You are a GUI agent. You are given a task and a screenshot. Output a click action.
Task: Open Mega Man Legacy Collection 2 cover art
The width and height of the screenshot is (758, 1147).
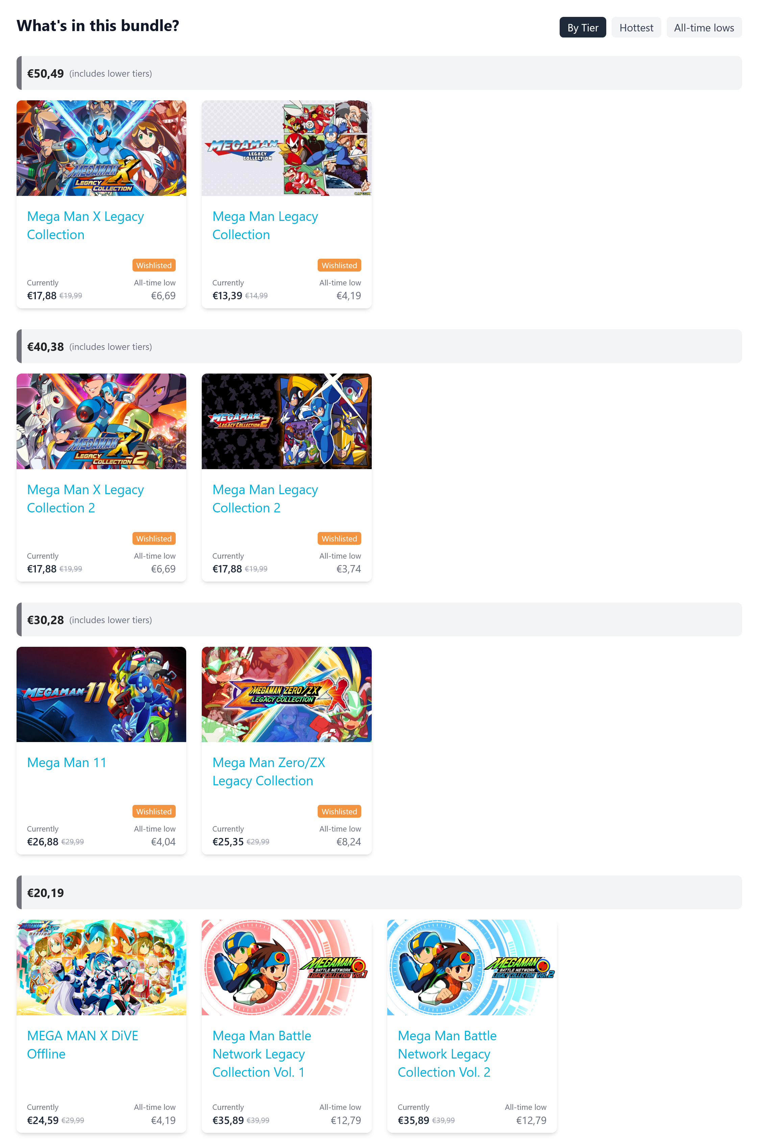286,421
